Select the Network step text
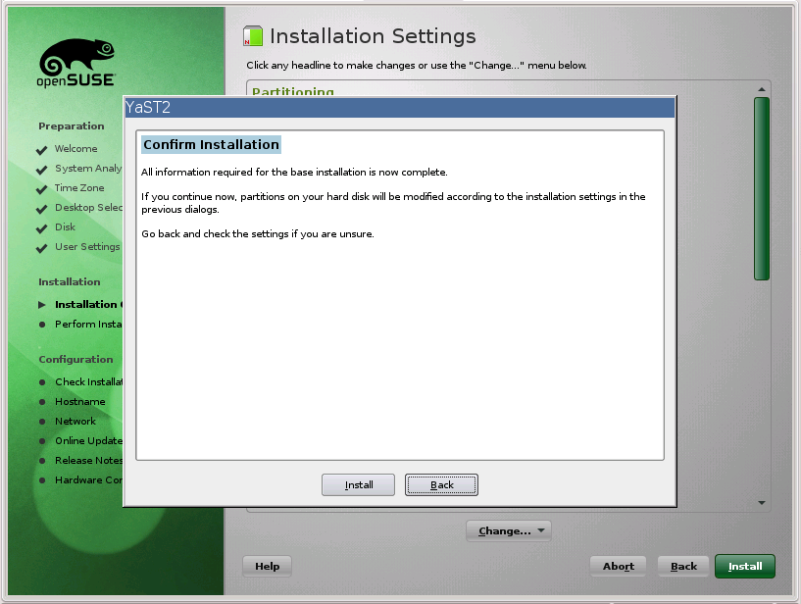 [x=75, y=421]
